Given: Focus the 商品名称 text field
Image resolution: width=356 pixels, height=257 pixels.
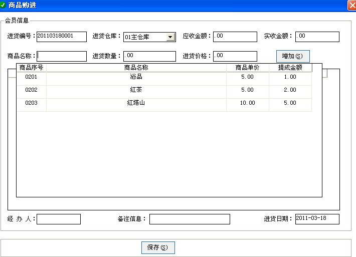Looking at the screenshot, I should click(x=62, y=56).
